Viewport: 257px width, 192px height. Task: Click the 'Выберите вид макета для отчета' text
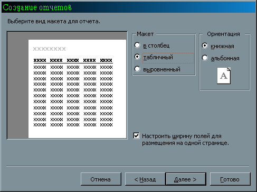[54, 21]
